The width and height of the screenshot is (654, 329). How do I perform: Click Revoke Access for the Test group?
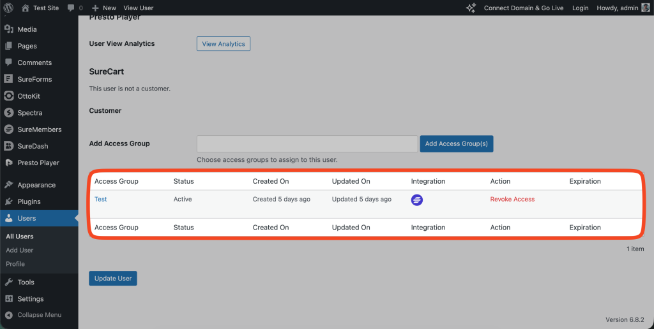tap(512, 200)
